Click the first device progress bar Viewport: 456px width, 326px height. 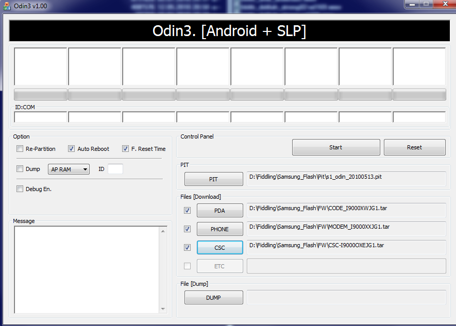[41, 95]
